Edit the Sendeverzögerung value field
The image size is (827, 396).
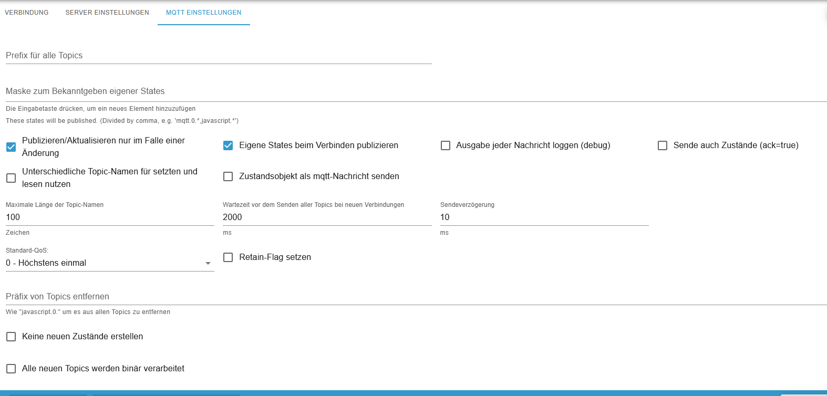coord(544,217)
